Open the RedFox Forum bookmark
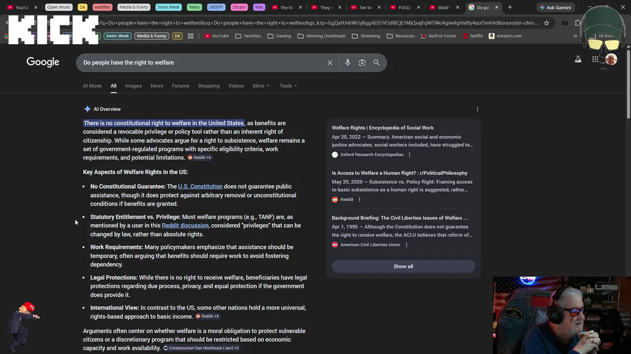Viewport: 631px width, 354px height. coord(438,36)
